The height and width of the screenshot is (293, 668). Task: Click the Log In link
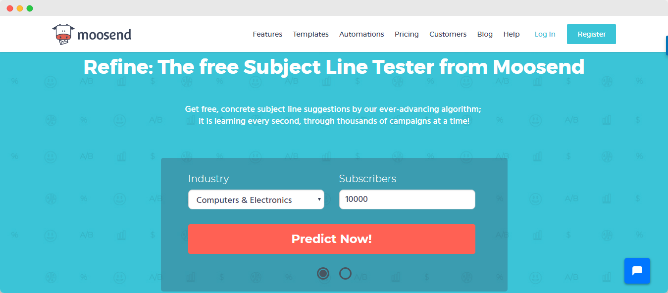[x=545, y=34]
